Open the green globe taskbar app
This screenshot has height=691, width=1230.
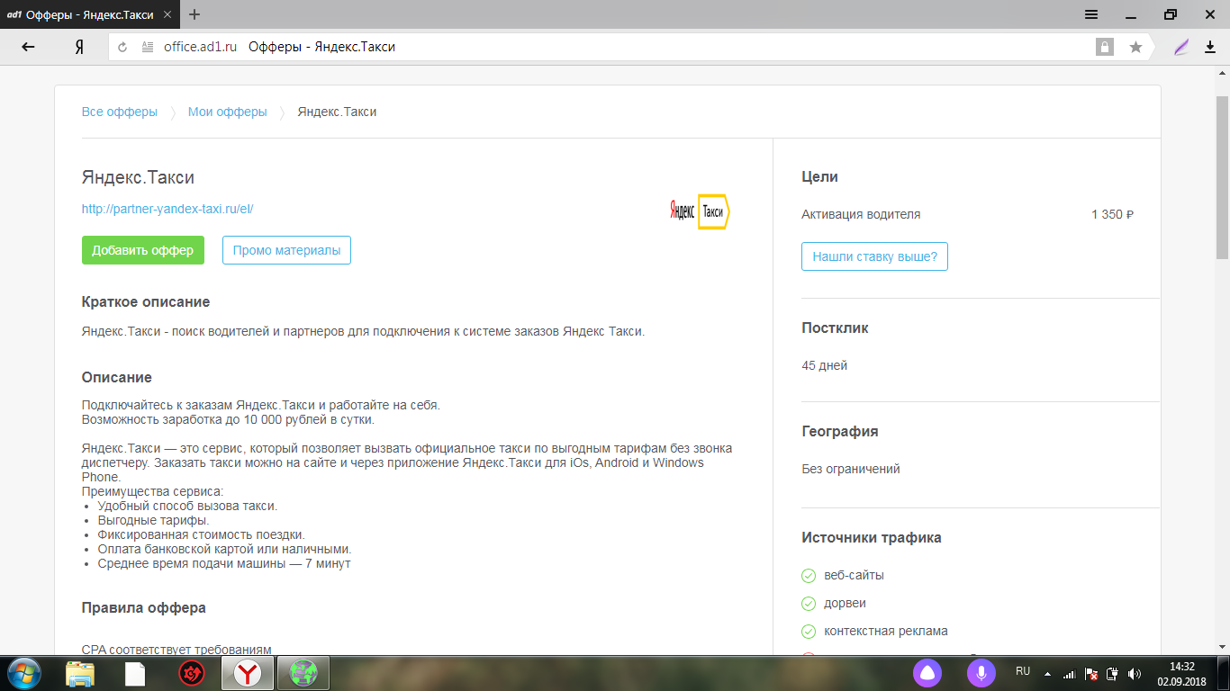(x=303, y=673)
